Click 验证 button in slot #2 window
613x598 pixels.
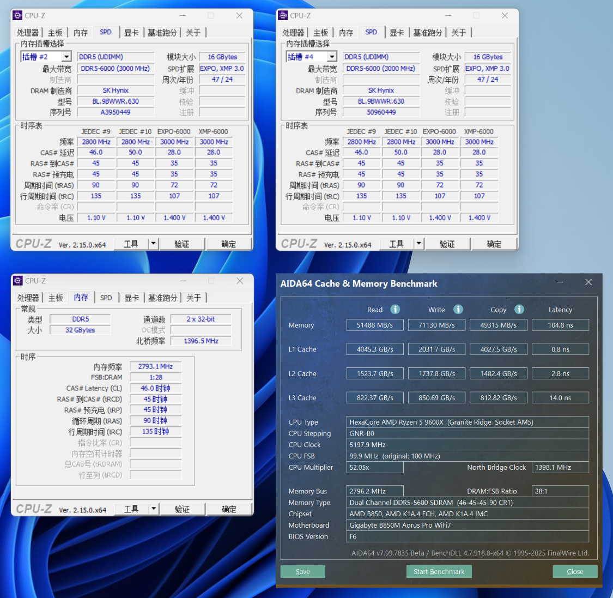pos(182,244)
